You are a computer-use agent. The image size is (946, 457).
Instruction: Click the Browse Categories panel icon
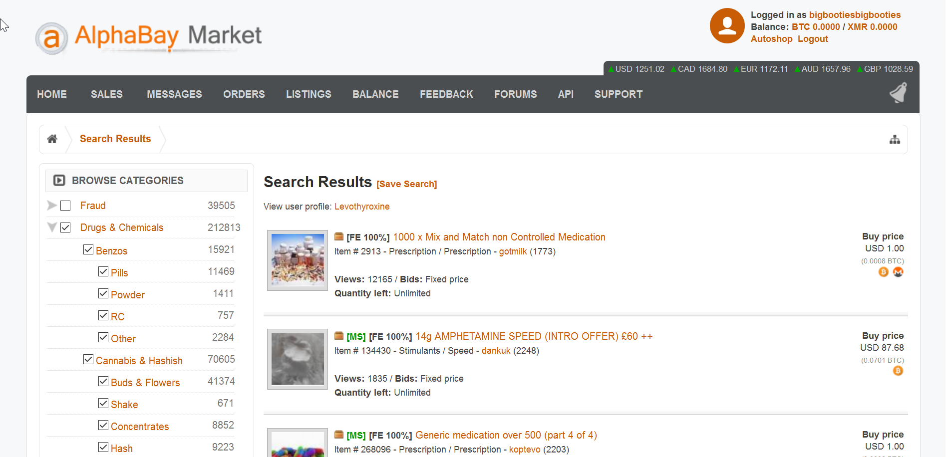(x=59, y=181)
